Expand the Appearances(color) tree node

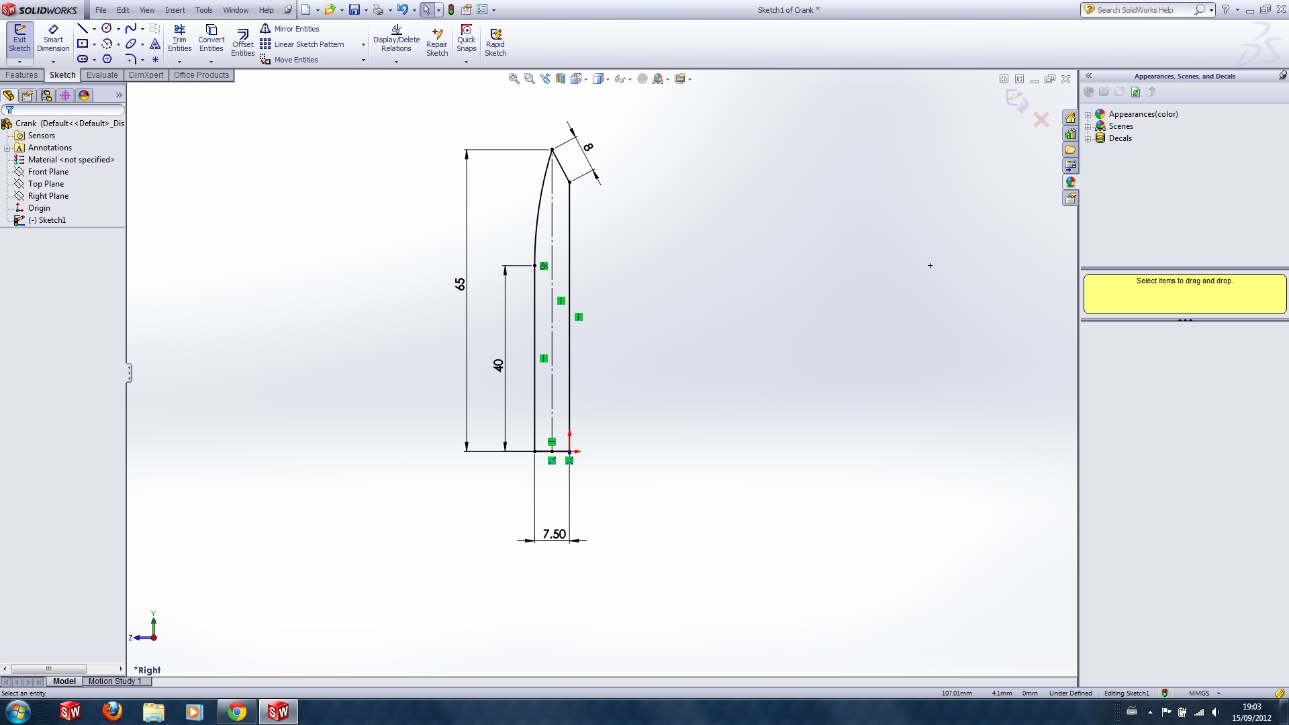coord(1088,114)
